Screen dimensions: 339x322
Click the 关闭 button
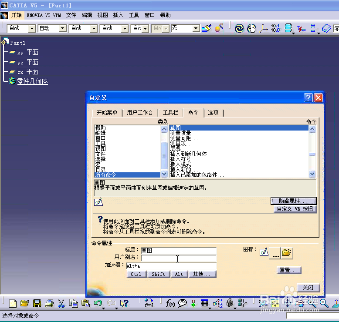pos(308,288)
